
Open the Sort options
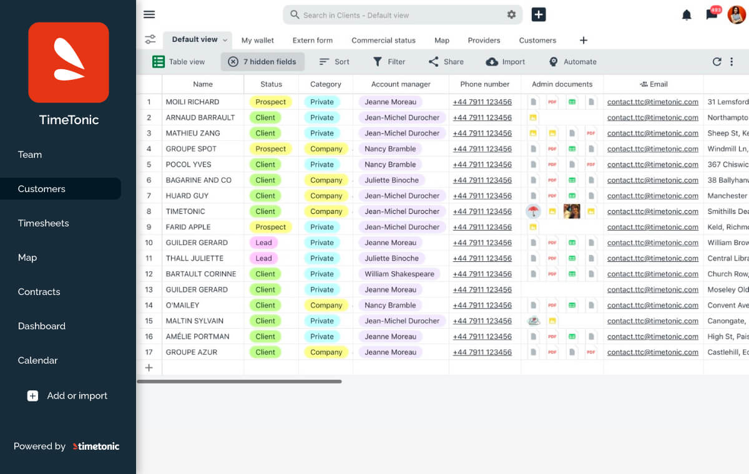point(334,62)
